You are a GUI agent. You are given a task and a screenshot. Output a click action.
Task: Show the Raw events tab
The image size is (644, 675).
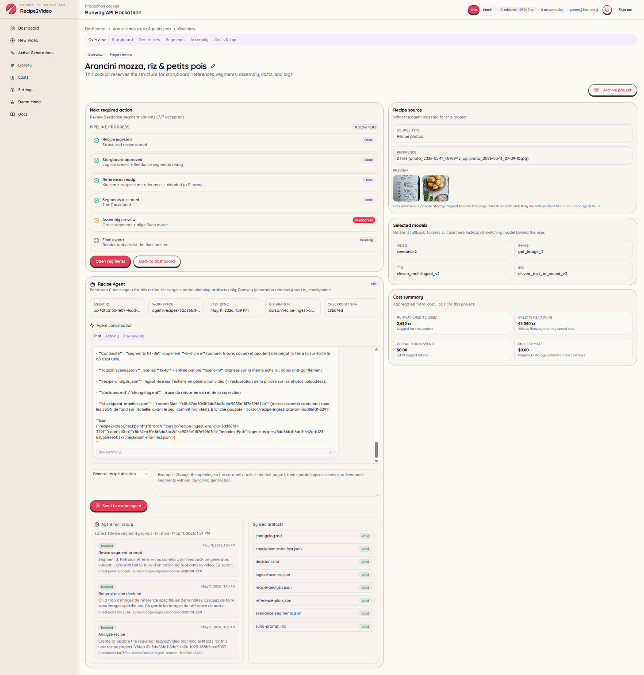[134, 336]
